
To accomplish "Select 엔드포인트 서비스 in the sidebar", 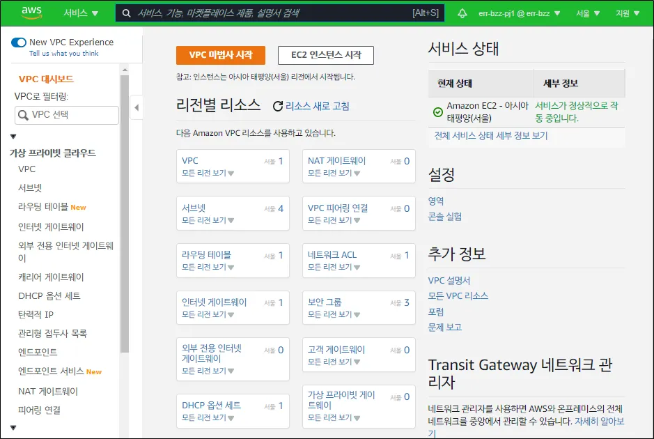I will (x=51, y=371).
